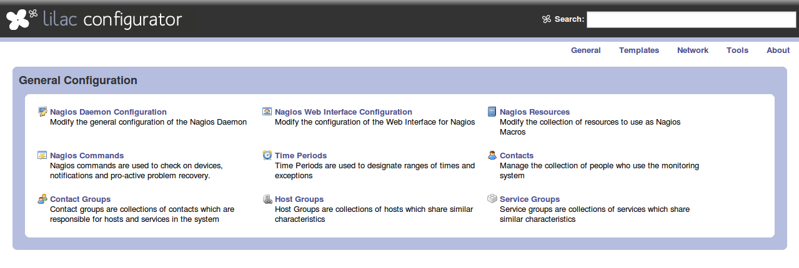
Task: Click the Time Periods clock icon
Action: coord(267,155)
